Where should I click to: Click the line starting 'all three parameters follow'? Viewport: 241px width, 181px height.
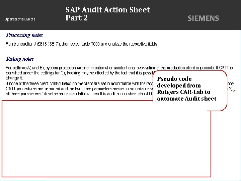79,94
